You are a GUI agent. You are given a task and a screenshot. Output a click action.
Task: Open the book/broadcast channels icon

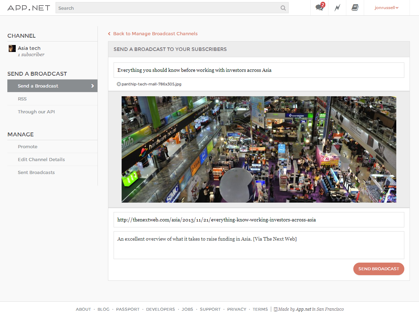point(355,7)
